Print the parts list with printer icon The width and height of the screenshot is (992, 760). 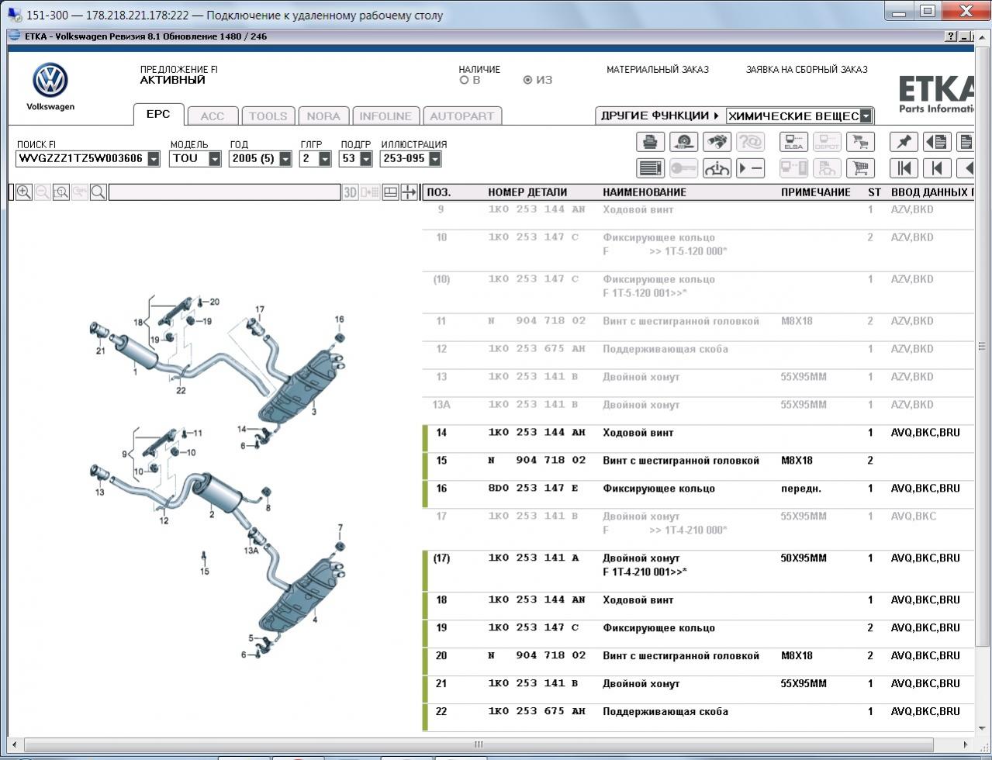pyautogui.click(x=650, y=142)
